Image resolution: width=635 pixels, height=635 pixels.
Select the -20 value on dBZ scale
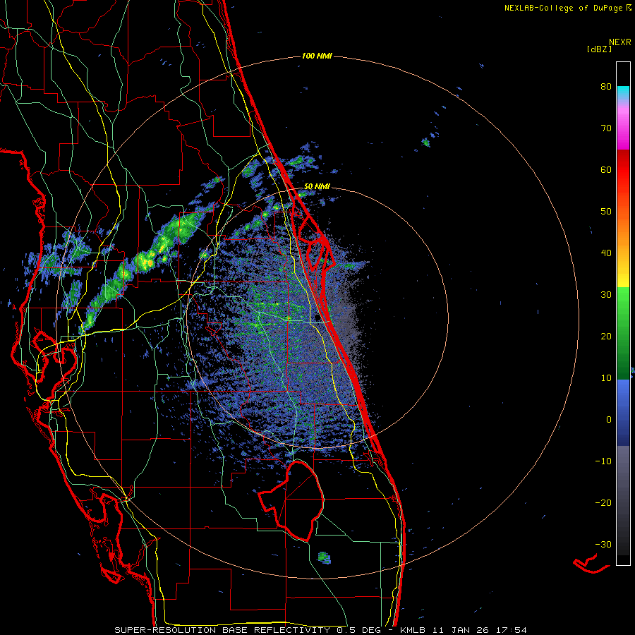pyautogui.click(x=603, y=503)
